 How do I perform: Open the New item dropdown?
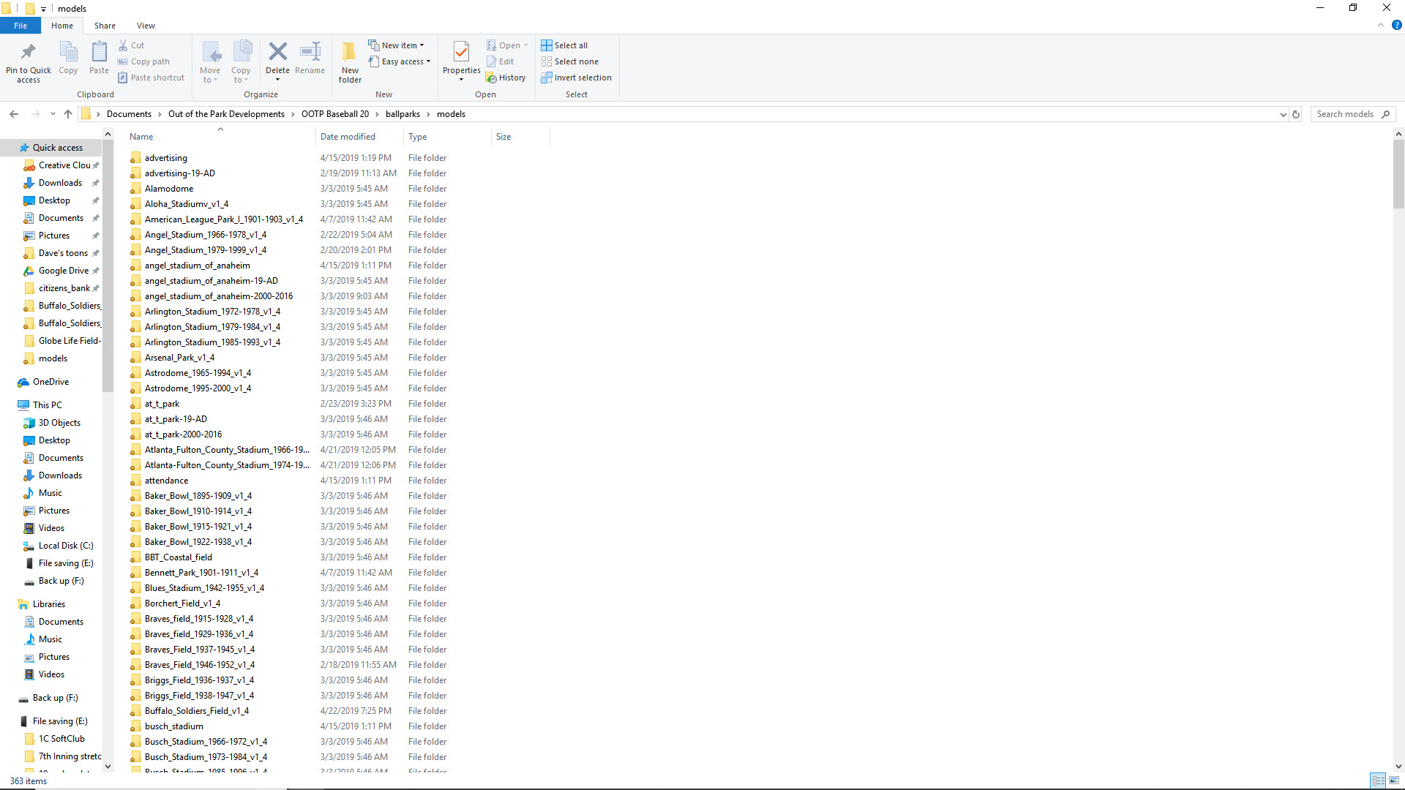[396, 45]
